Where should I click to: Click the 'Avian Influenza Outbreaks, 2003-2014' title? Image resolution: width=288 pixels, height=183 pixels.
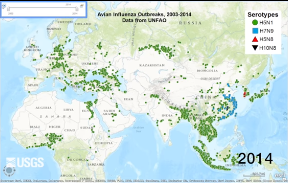[144, 14]
